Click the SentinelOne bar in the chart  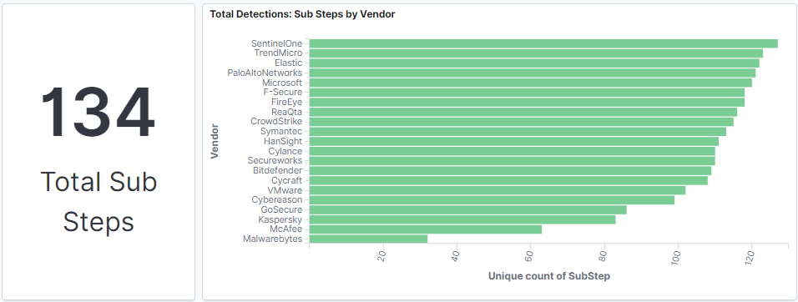543,43
